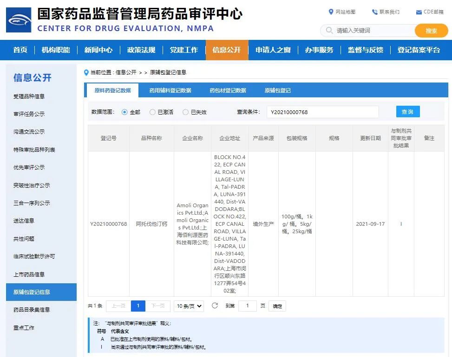Click the breadcrumb location pin icon
This screenshot has width=452, height=357.
click(86, 72)
